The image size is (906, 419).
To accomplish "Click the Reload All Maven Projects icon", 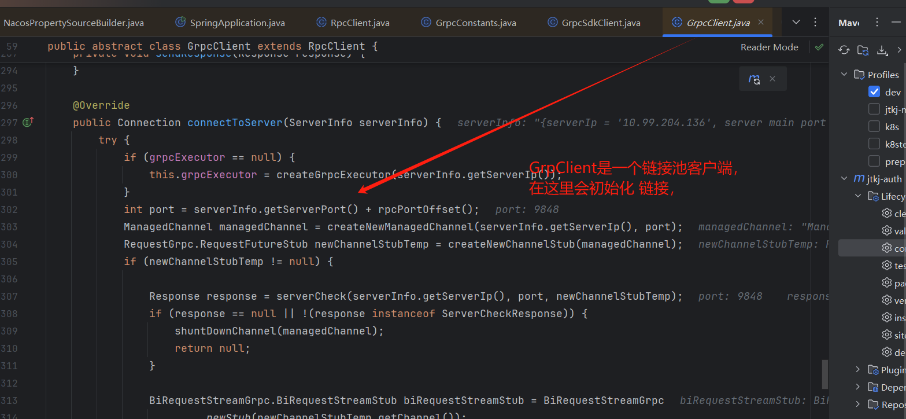I will [844, 50].
